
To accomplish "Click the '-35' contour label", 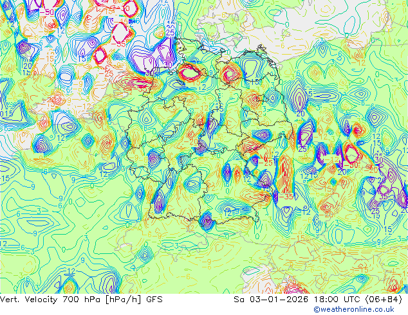I will [286, 197].
